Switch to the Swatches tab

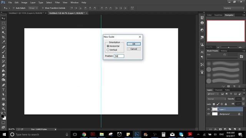tap(218, 15)
